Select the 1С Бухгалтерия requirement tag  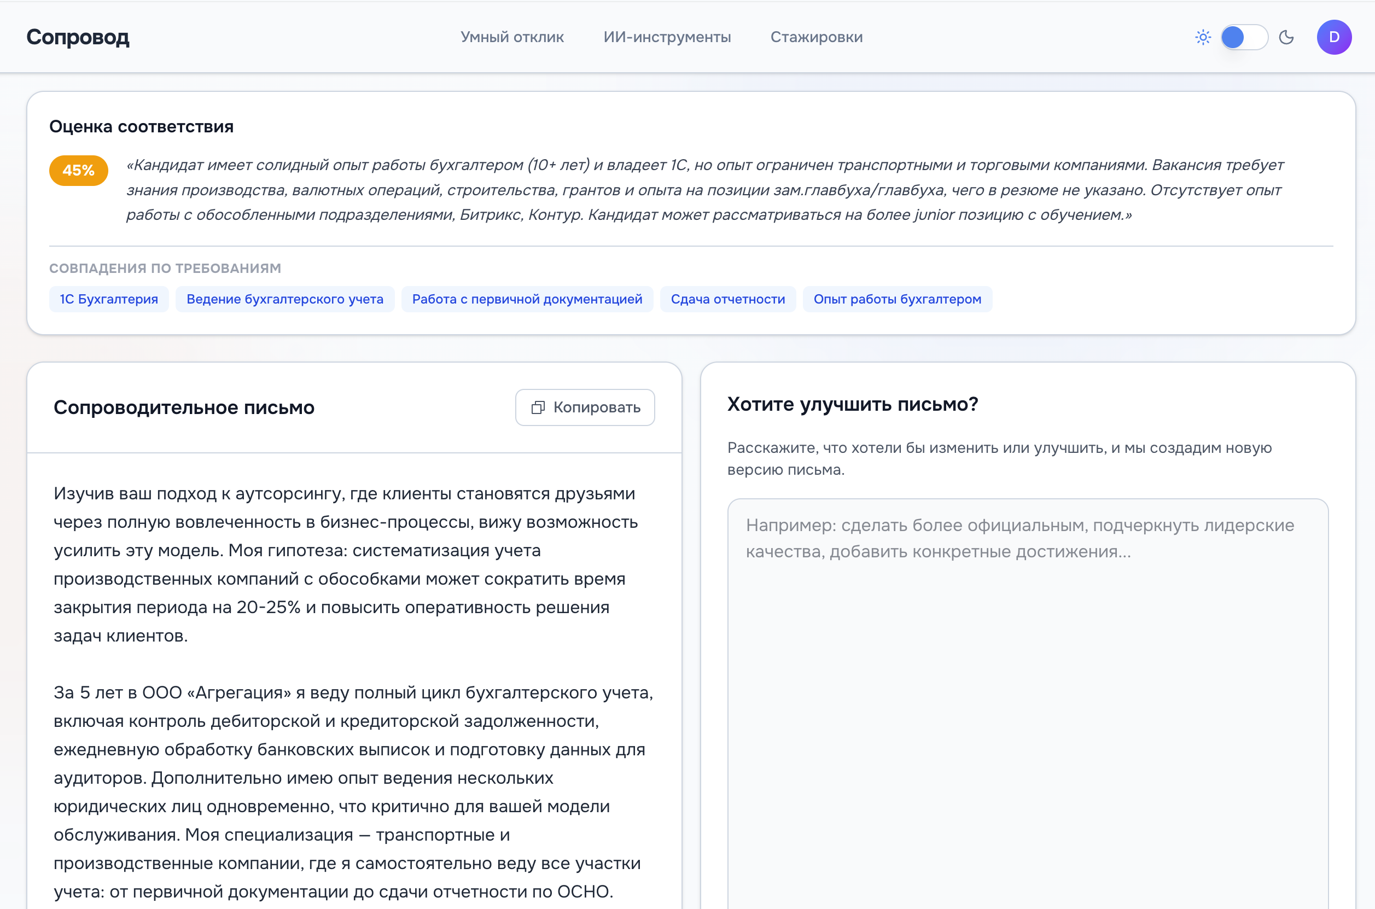pyautogui.click(x=108, y=299)
